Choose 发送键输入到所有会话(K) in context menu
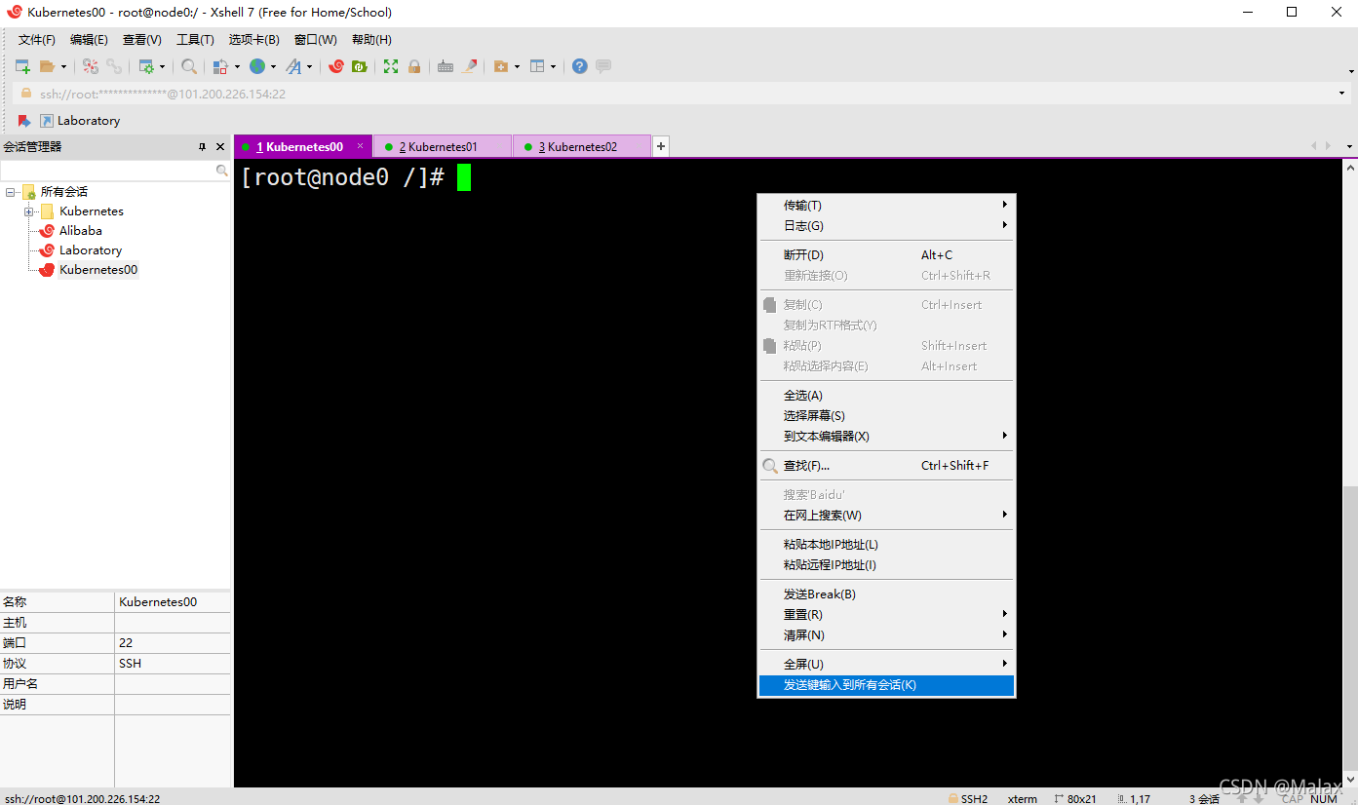 [886, 685]
